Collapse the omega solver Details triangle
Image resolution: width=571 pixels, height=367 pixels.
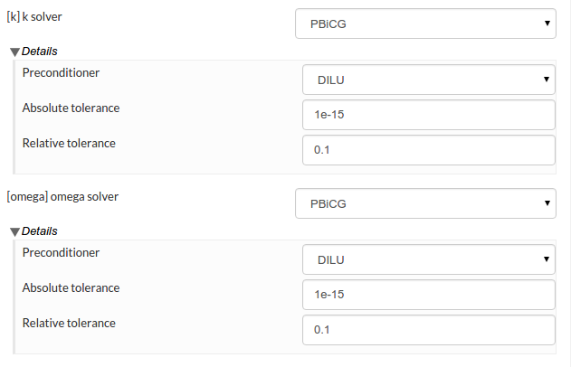pyautogui.click(x=14, y=231)
